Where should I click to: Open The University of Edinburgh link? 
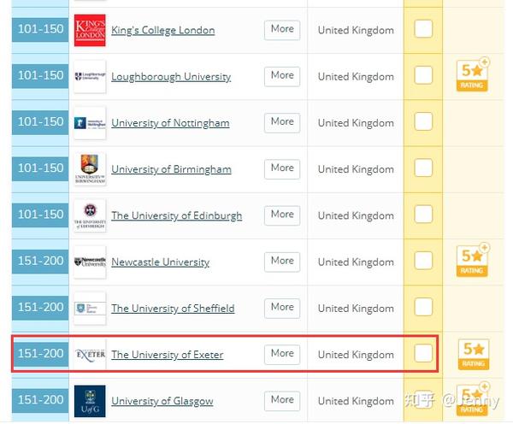click(x=177, y=215)
